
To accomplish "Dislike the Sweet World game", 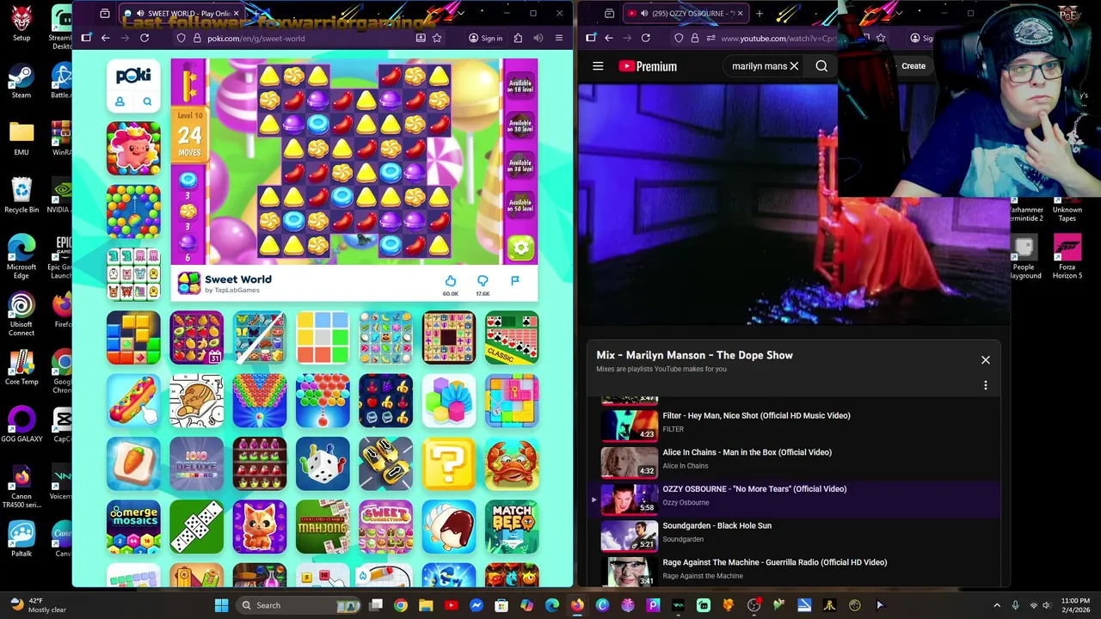I will (x=483, y=281).
